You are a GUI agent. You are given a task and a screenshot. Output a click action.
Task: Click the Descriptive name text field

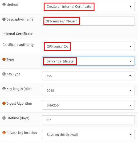[88, 21]
